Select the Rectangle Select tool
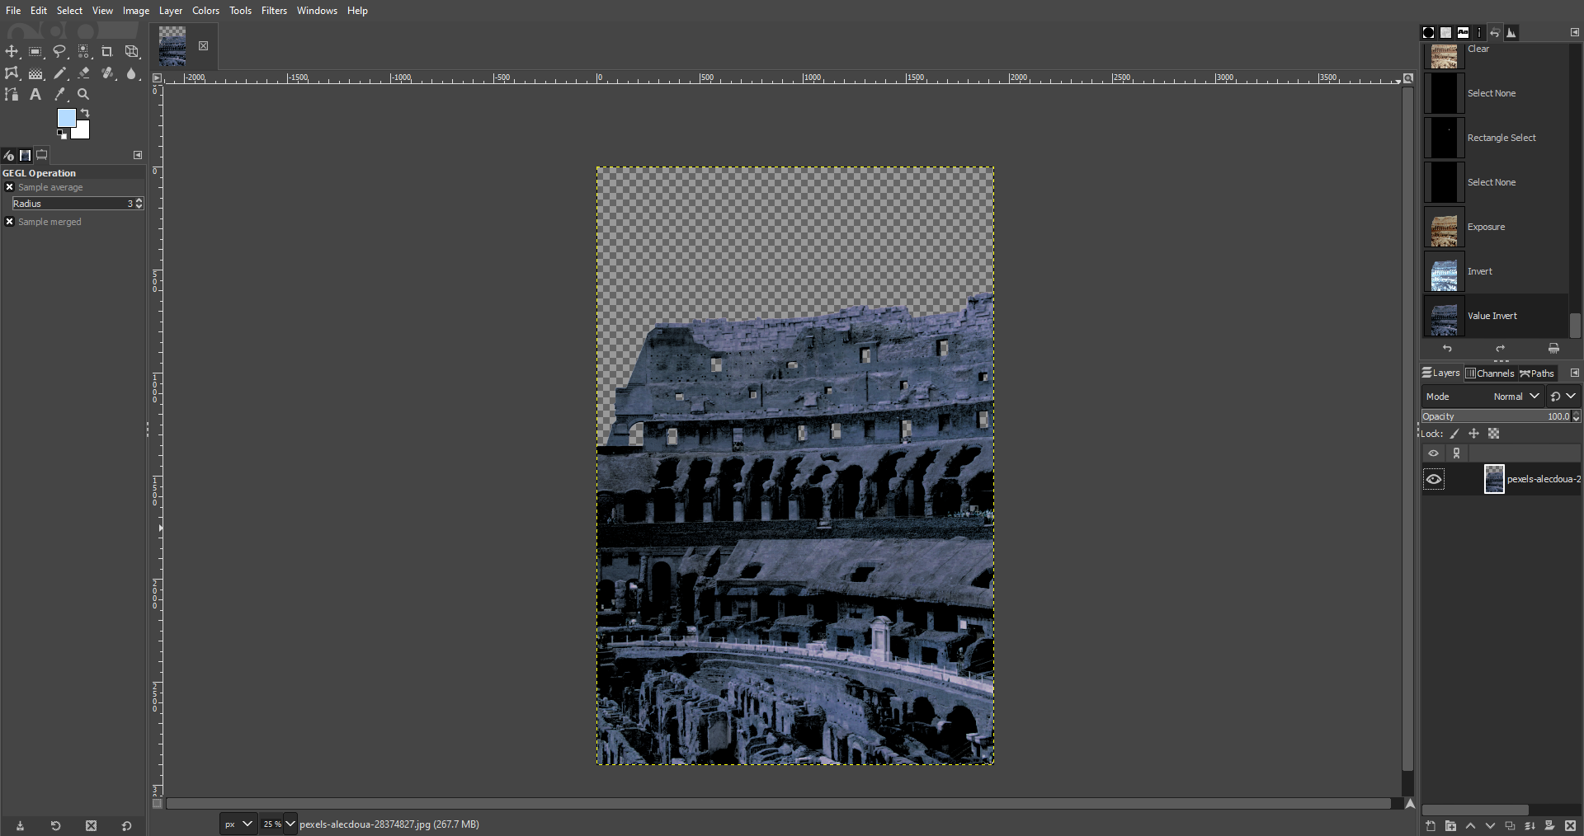This screenshot has height=836, width=1584. [35, 51]
